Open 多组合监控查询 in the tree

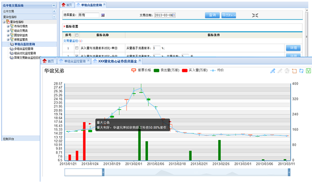click(x=23, y=49)
